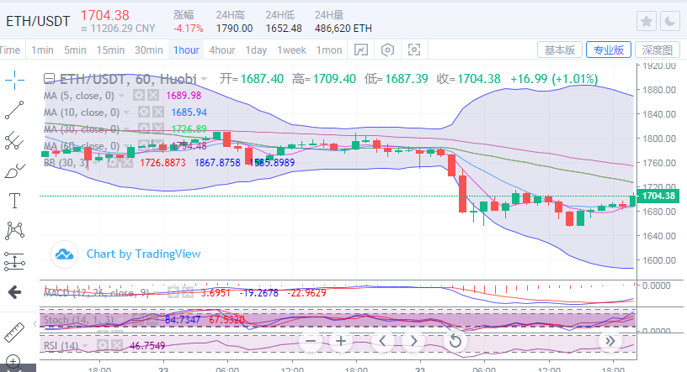Switch to the 4hour interval
This screenshot has width=687, height=372.
tap(222, 50)
